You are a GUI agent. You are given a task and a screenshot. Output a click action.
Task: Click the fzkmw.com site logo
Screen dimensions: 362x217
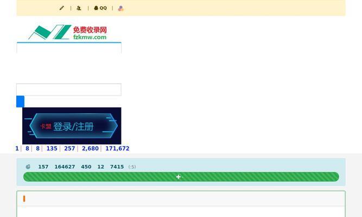(x=67, y=32)
